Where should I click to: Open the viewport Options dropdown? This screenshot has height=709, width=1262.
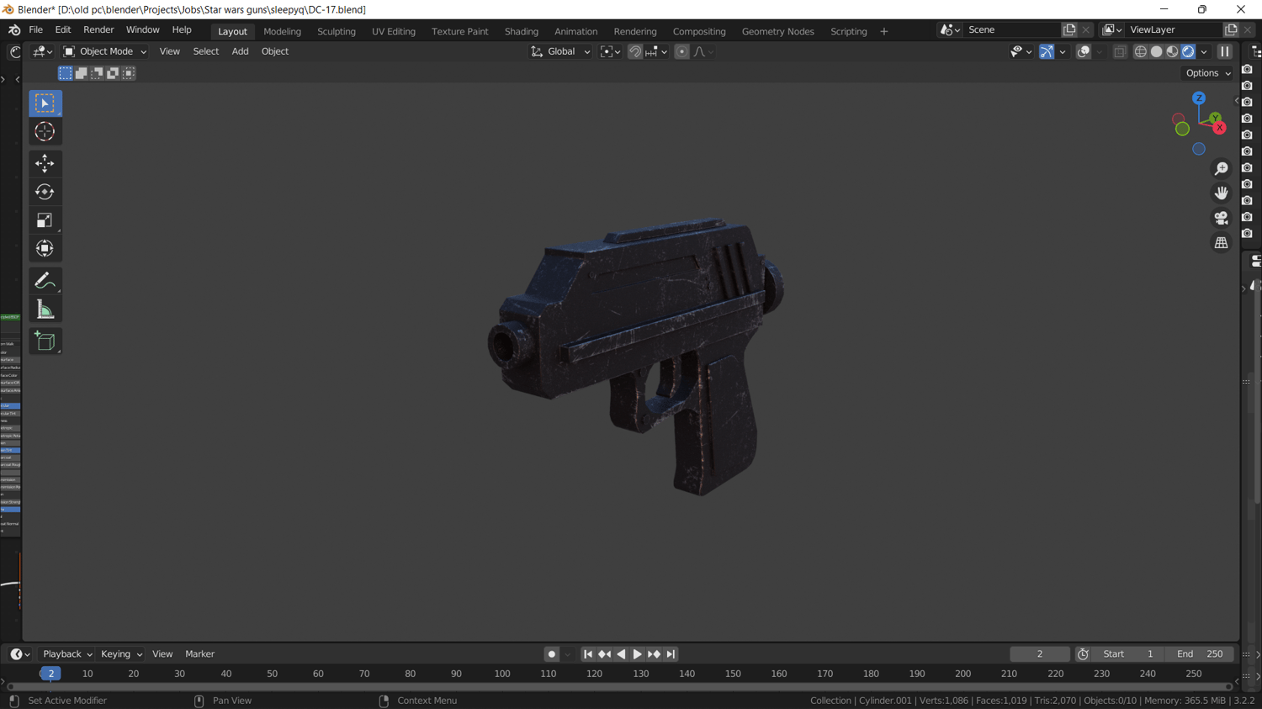(x=1208, y=73)
